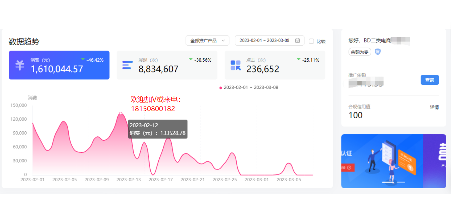
Task: Select the 消费 (元) metric card
Action: coord(59,65)
